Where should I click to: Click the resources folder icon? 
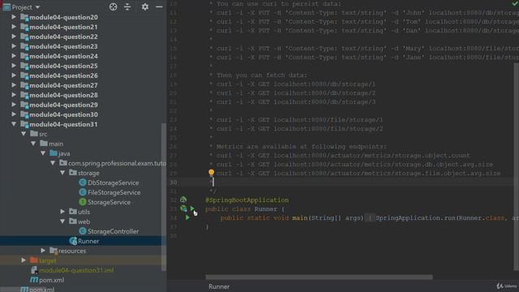pyautogui.click(x=54, y=251)
